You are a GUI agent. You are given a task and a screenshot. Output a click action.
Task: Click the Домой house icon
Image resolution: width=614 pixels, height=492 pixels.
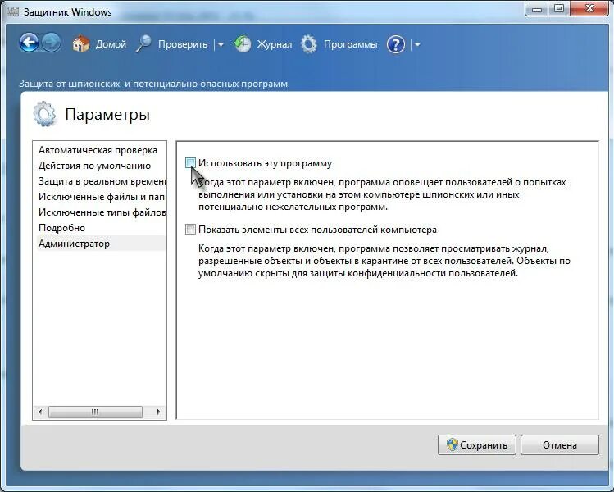(x=81, y=44)
